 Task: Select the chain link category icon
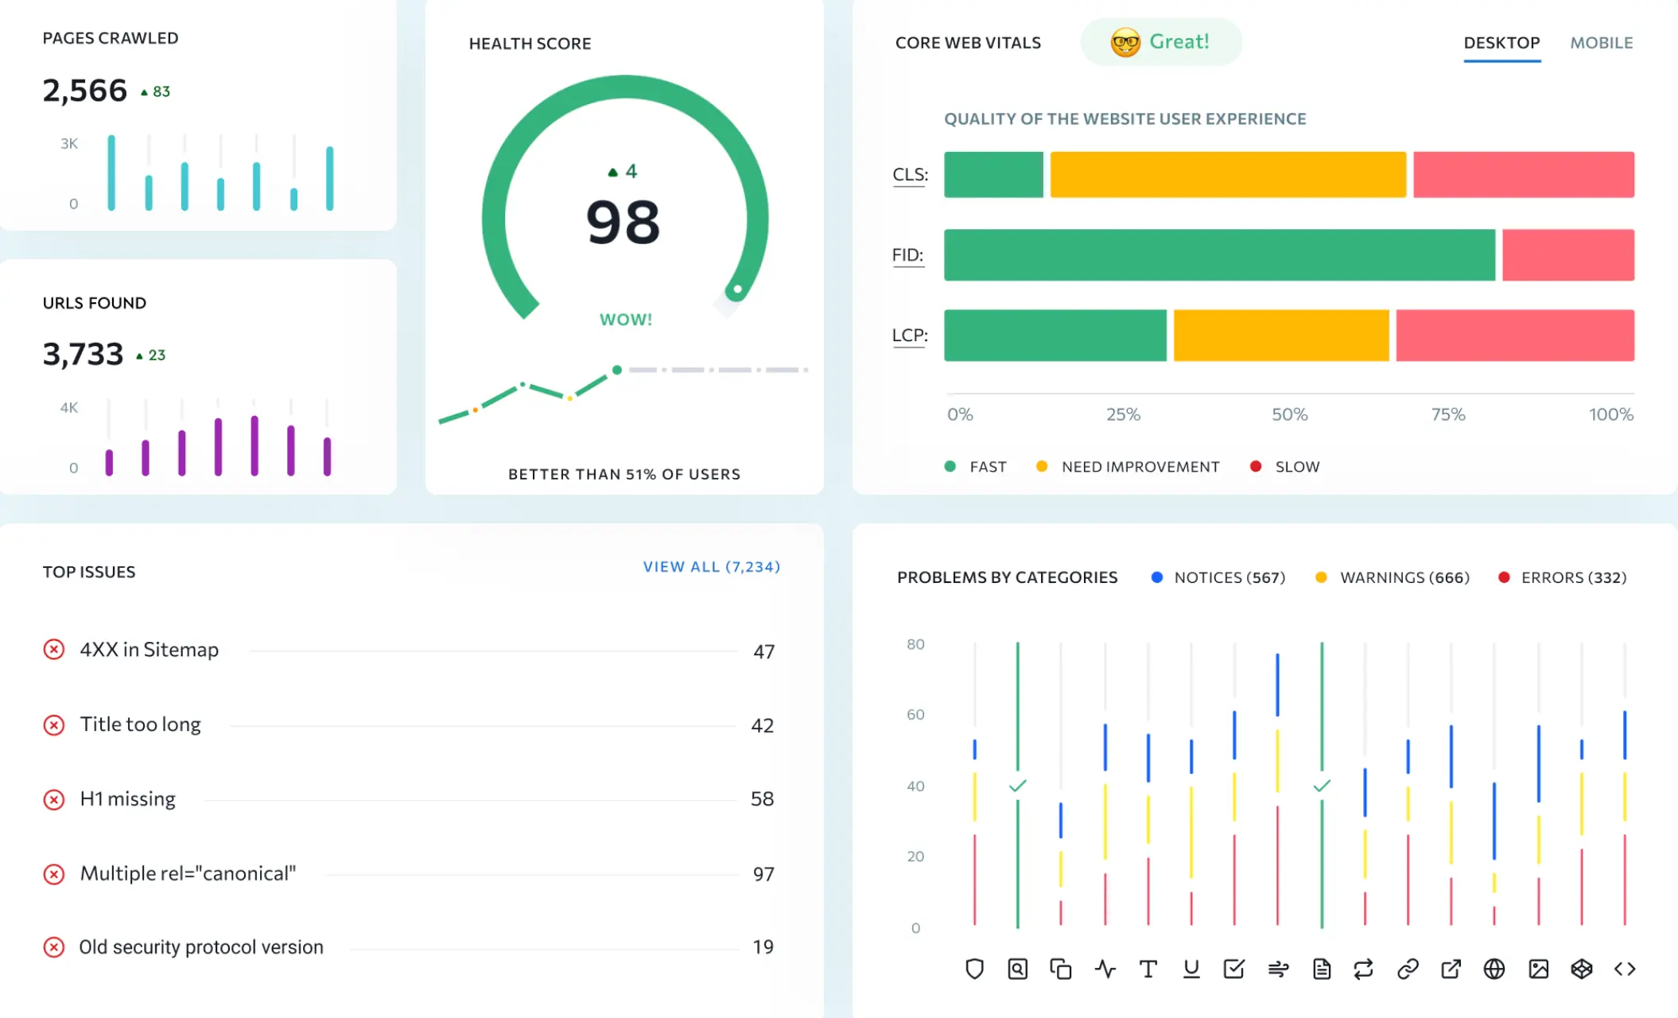1408,969
